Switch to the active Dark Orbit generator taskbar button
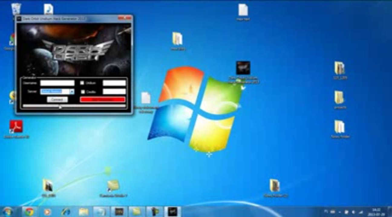The width and height of the screenshot is (392, 217). click(x=172, y=212)
